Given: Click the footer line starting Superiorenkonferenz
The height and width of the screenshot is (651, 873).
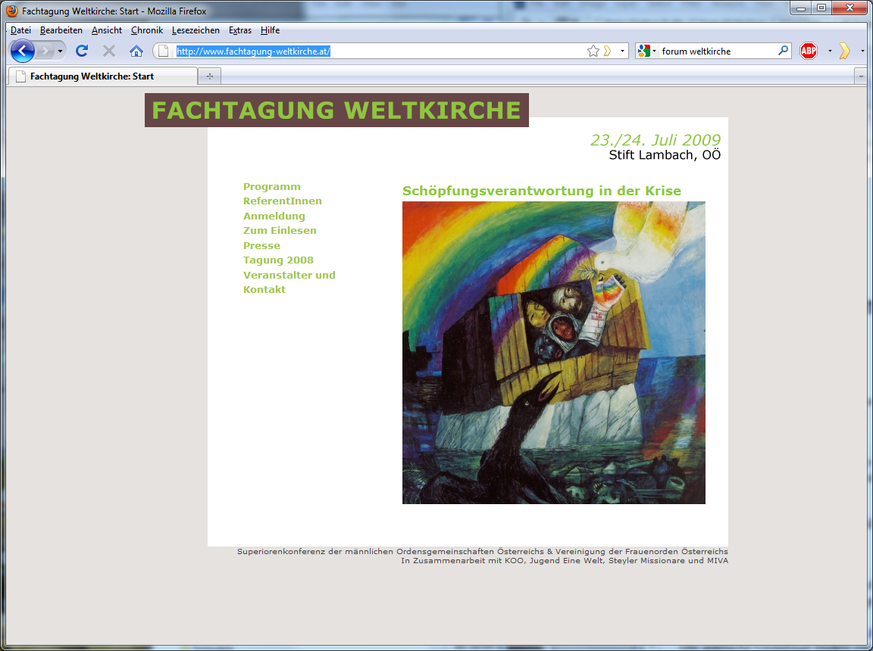Looking at the screenshot, I should [483, 552].
